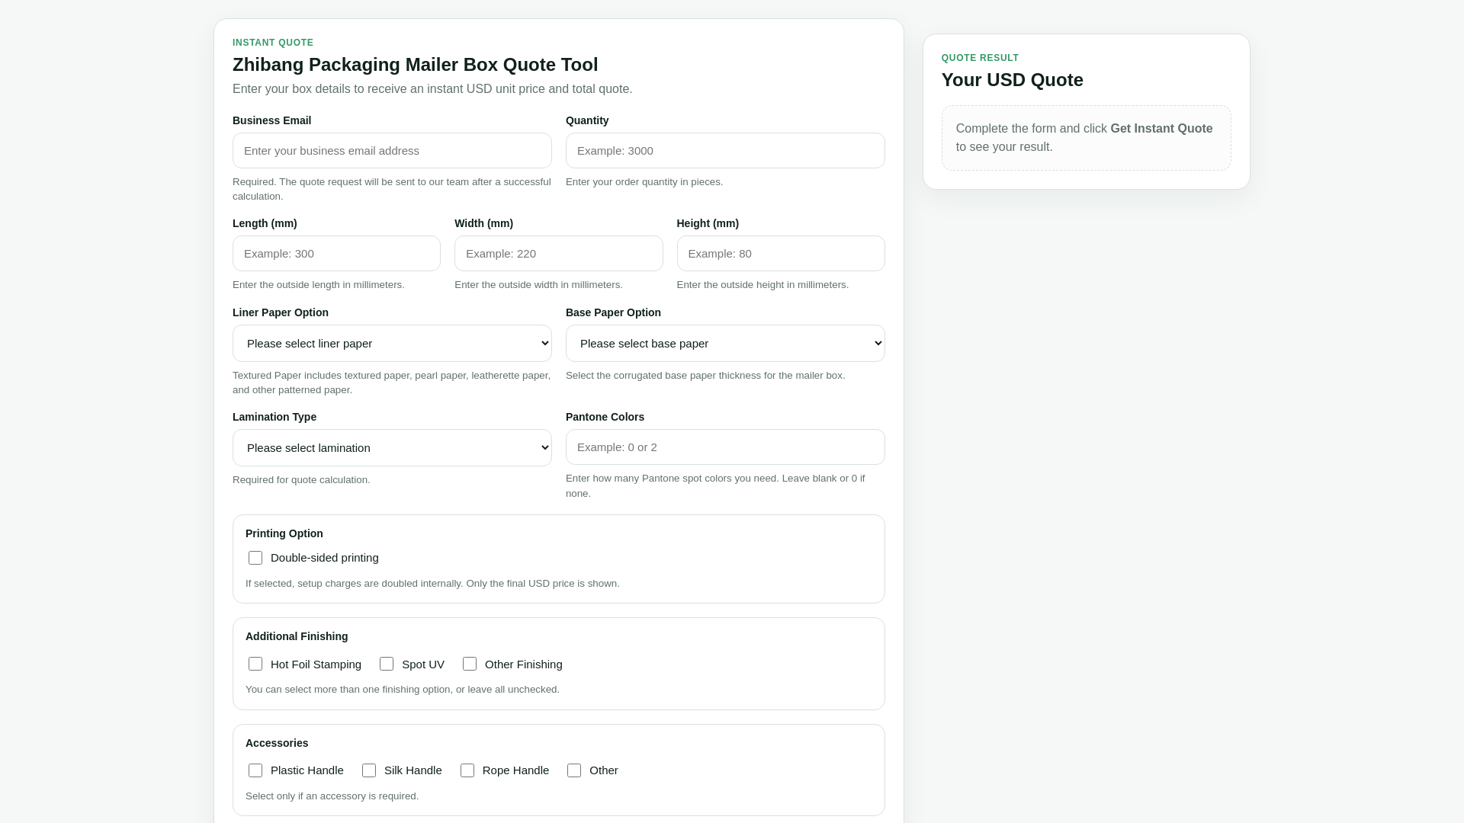
Task: Tick the Other Finishing checkbox
Action: [470, 664]
